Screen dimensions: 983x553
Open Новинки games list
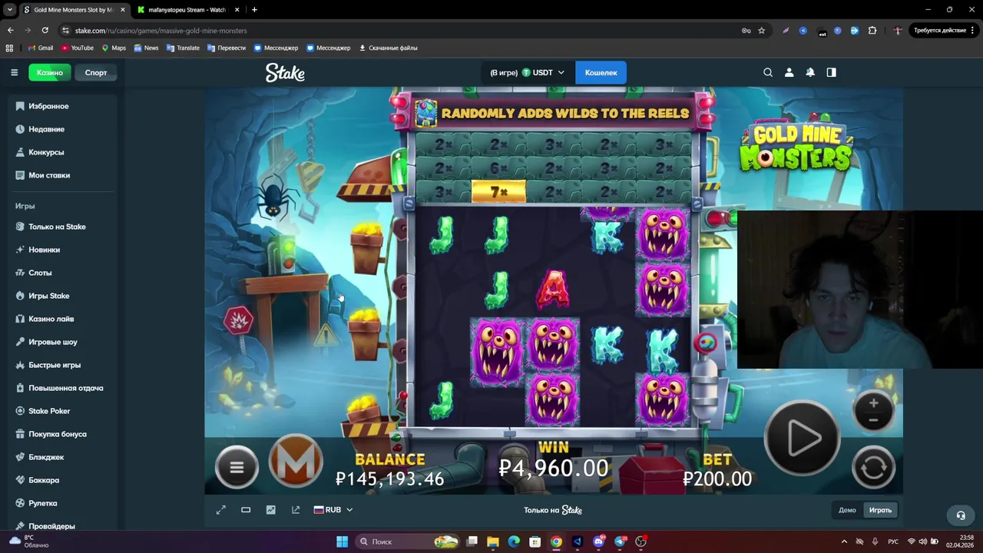[x=61, y=250]
